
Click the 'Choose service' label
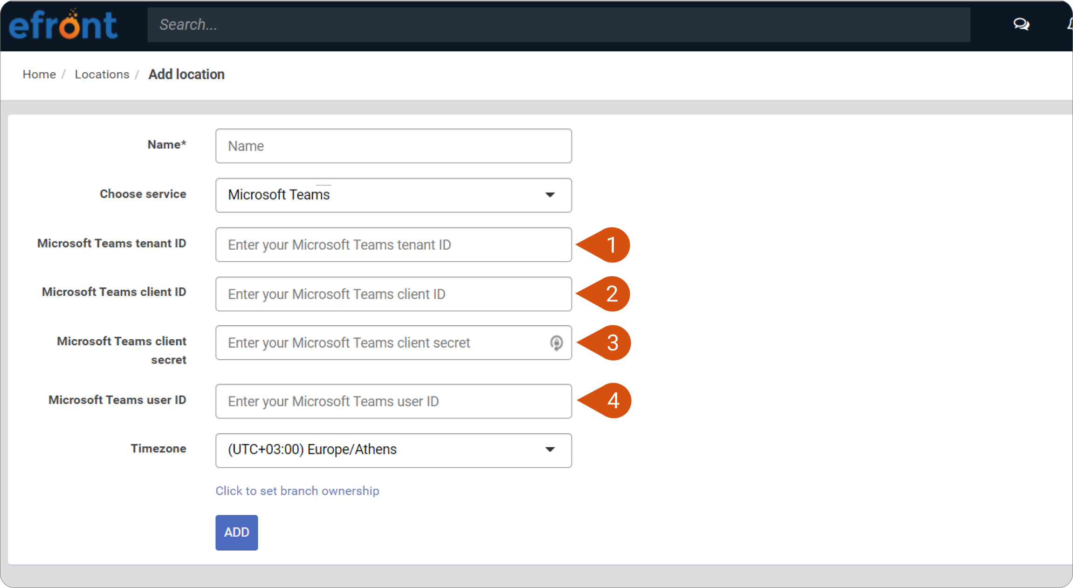click(x=143, y=194)
